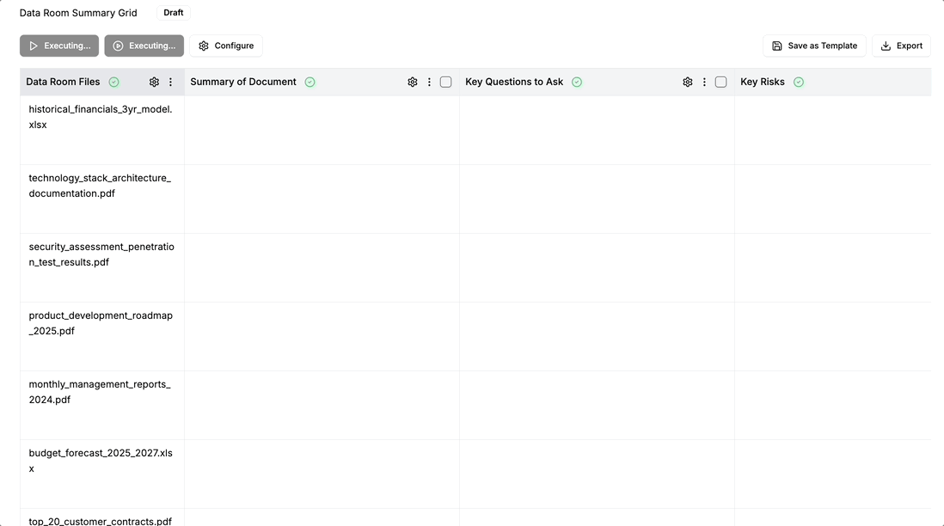The width and height of the screenshot is (944, 526).
Task: Tick the Key Questions to Ask checkbox
Action: 720,82
